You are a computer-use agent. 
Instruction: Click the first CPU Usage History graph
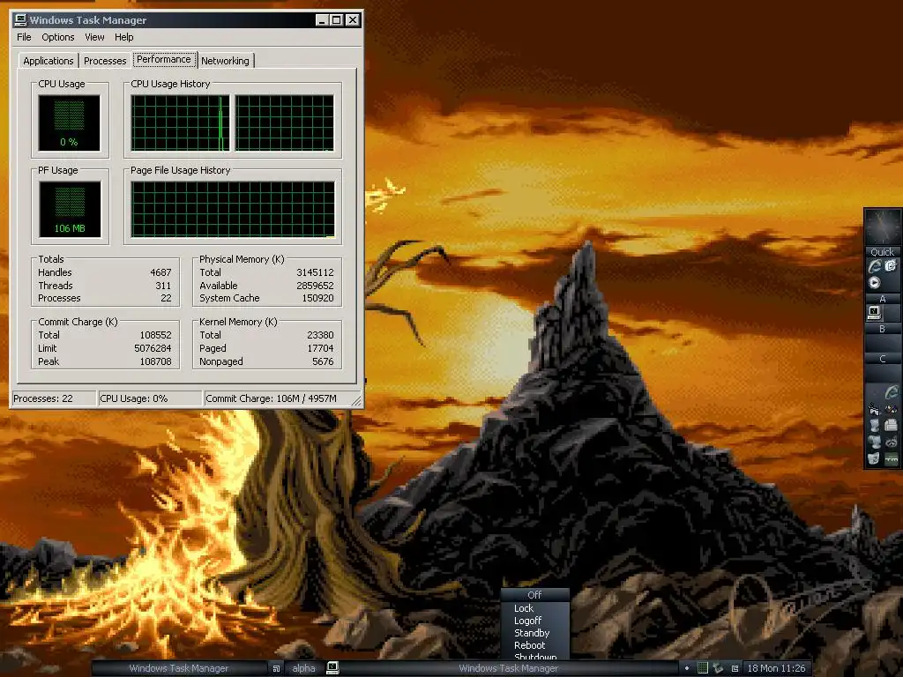[x=180, y=123]
